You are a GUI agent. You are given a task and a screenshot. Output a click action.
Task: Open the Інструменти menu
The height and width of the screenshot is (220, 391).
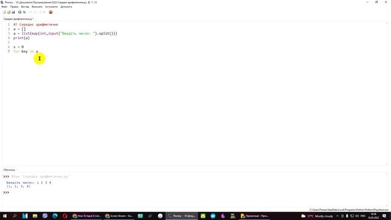click(51, 7)
